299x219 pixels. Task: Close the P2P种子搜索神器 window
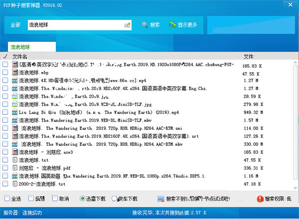tap(291, 4)
